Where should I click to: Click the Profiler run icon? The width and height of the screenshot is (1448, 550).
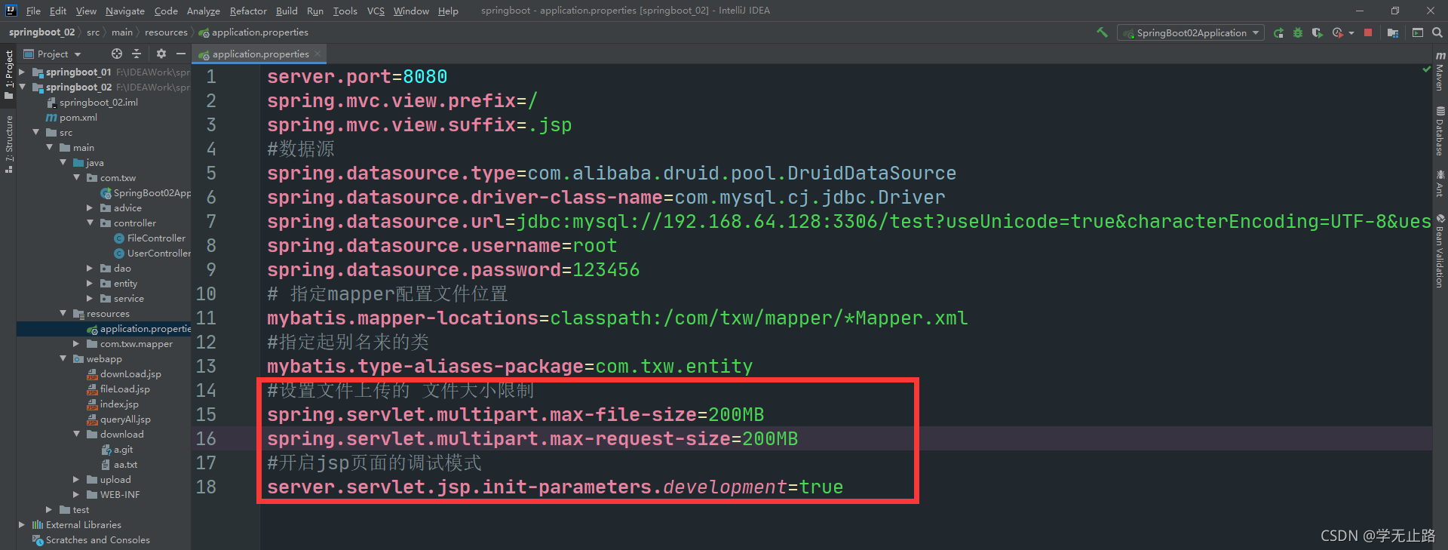(x=1337, y=32)
